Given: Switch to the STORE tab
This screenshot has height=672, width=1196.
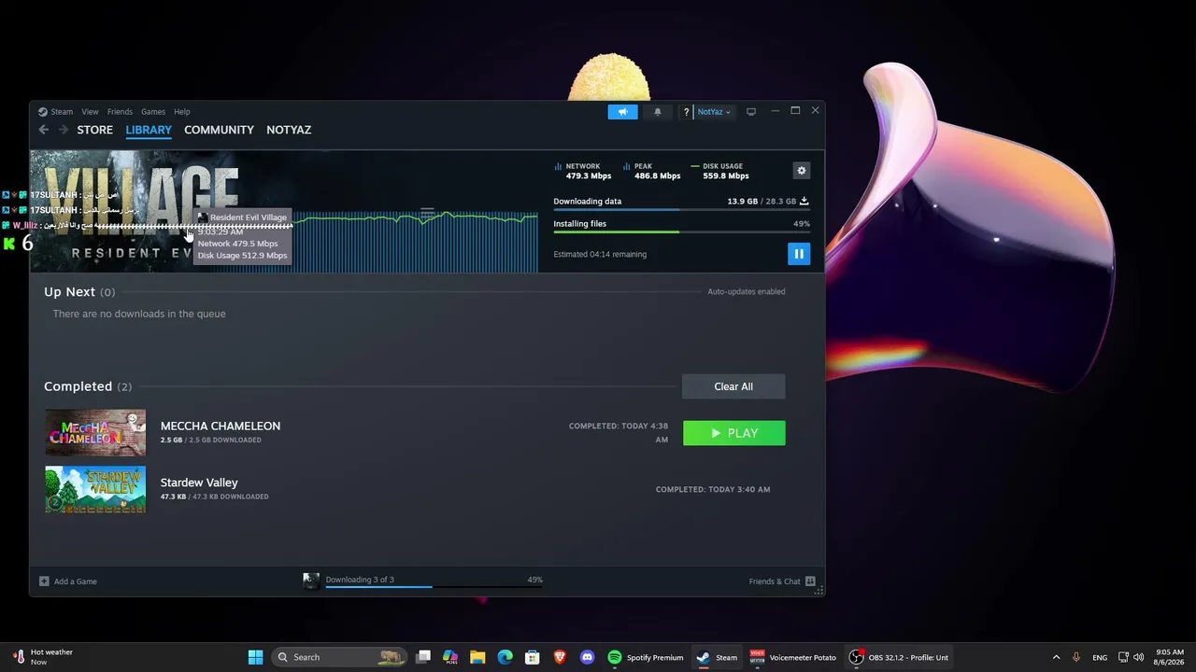Looking at the screenshot, I should 94,130.
